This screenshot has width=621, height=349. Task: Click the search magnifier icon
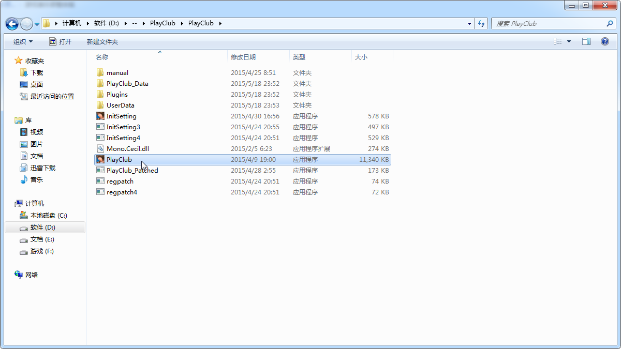pyautogui.click(x=610, y=23)
